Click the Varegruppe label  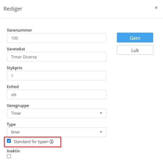(18, 106)
